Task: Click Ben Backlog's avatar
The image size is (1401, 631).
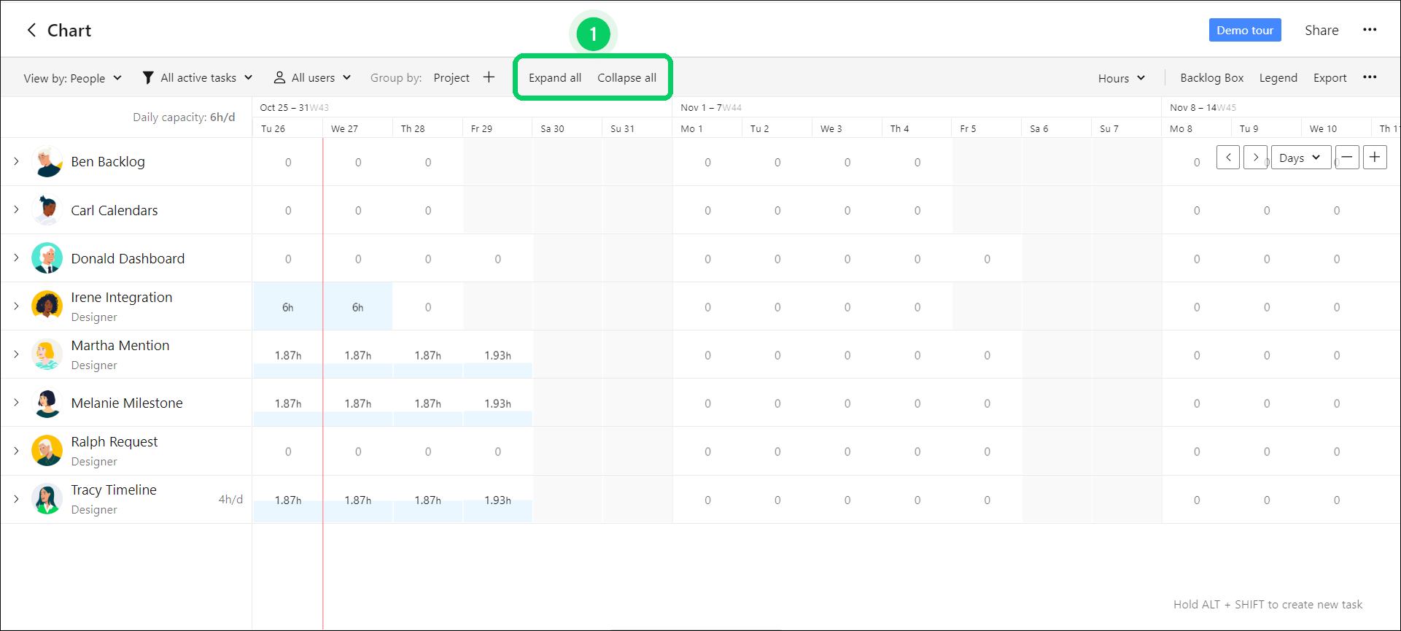Action: point(47,162)
